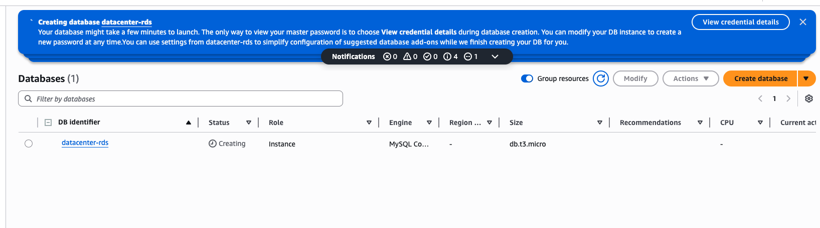
Task: Open table preferences gear icon
Action: coord(808,98)
